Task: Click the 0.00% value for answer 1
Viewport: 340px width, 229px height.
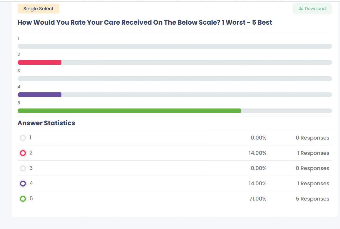Action: (258, 138)
